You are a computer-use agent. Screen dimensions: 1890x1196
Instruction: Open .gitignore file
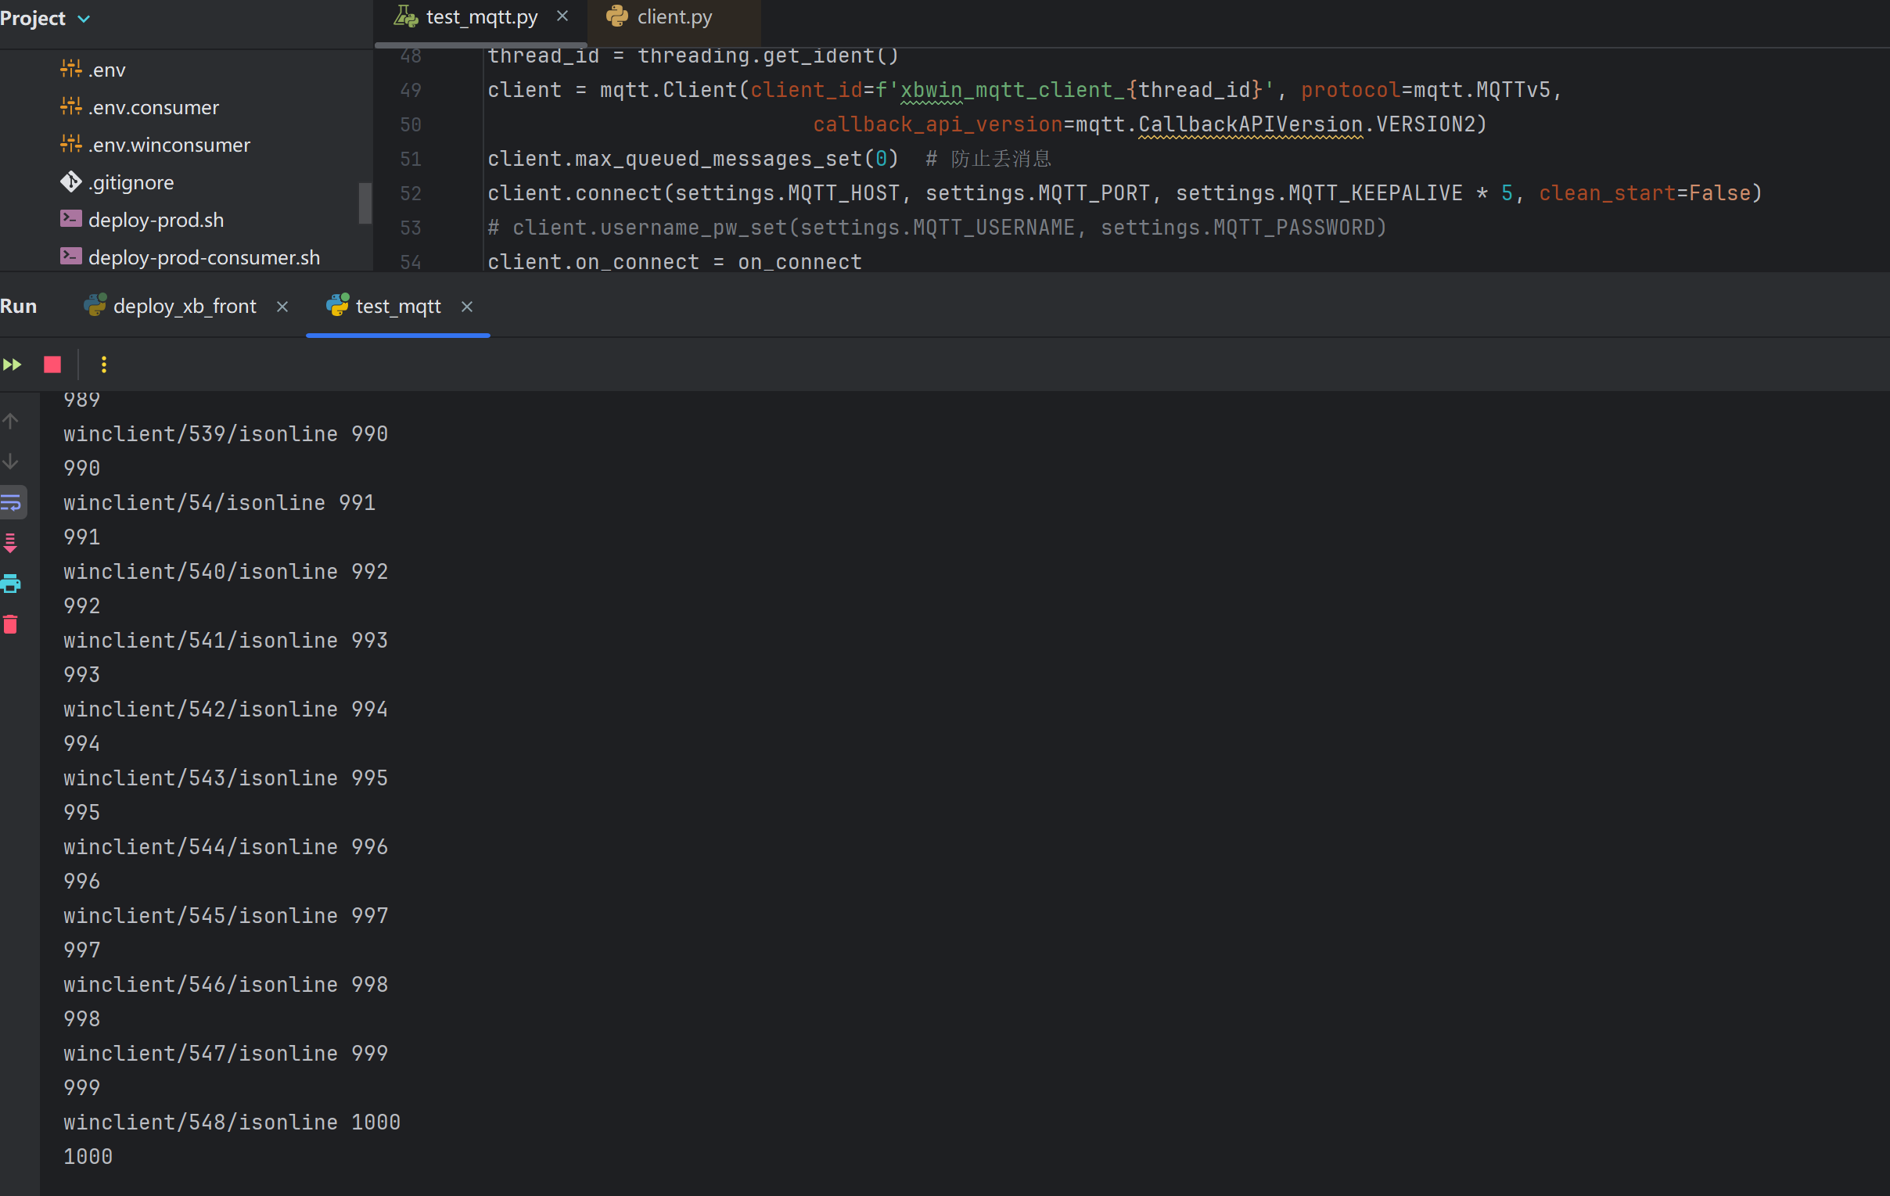click(x=131, y=183)
